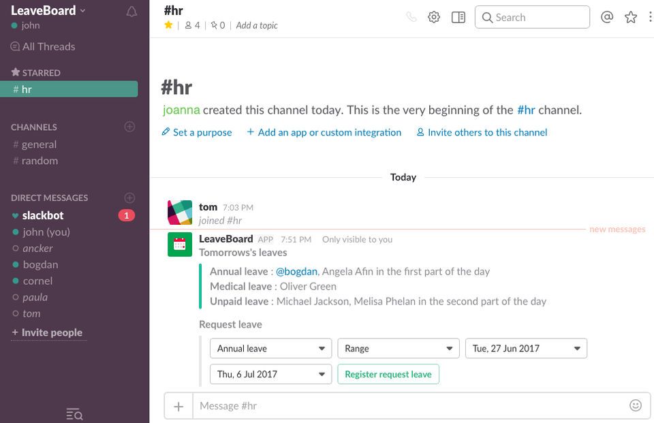Open channel settings gear icon
The width and height of the screenshot is (654, 423).
click(x=434, y=17)
